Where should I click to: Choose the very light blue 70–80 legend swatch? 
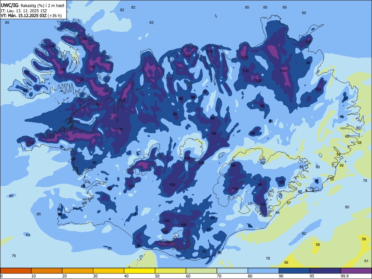coord(232,271)
